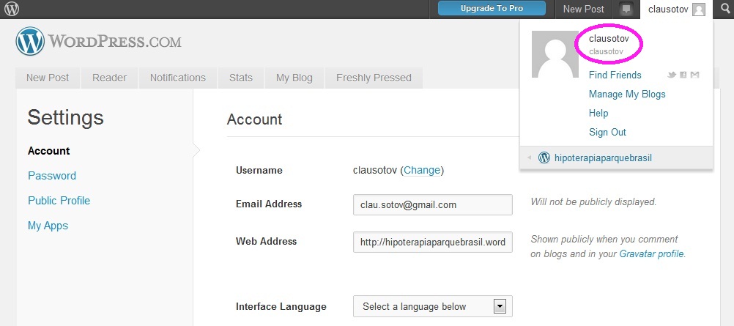Go to the Stats tab

240,78
